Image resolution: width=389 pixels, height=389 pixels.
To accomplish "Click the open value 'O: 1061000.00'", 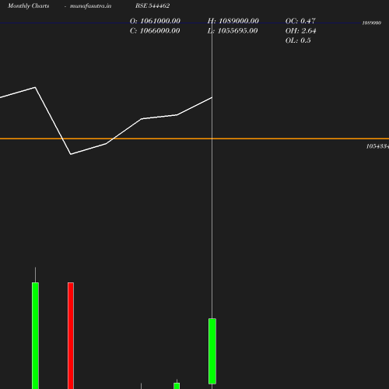I will pos(155,21).
